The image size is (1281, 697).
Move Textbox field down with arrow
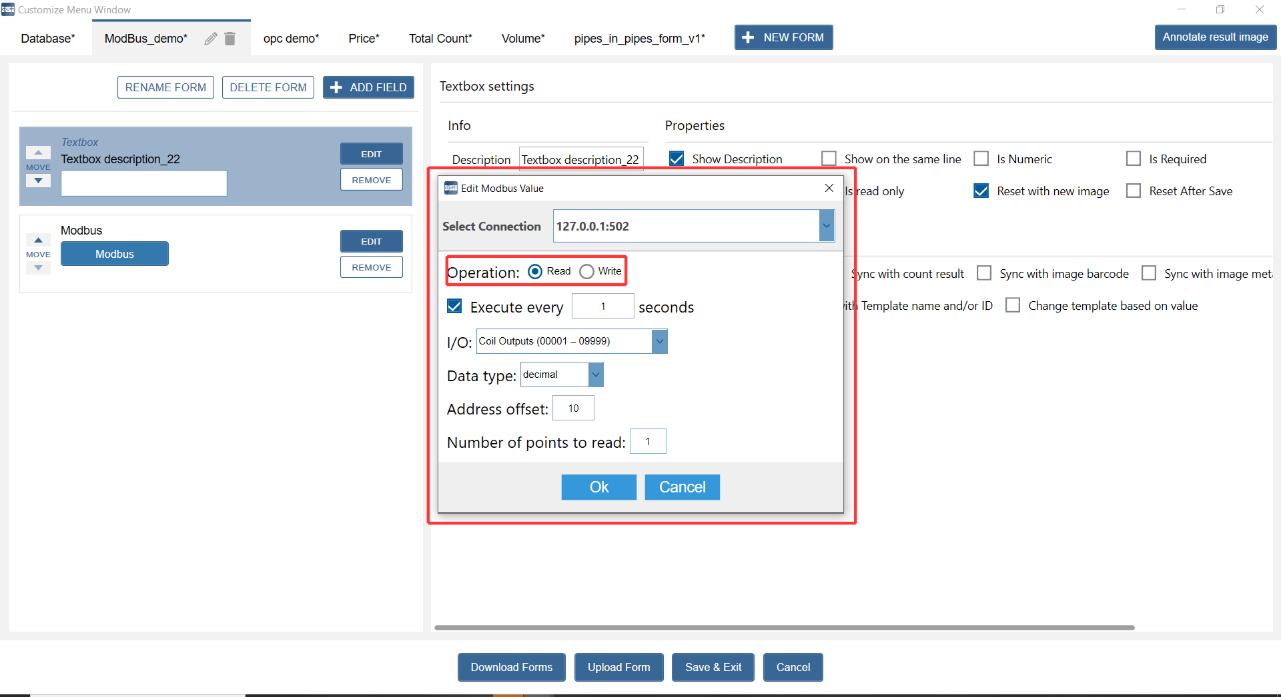point(38,181)
